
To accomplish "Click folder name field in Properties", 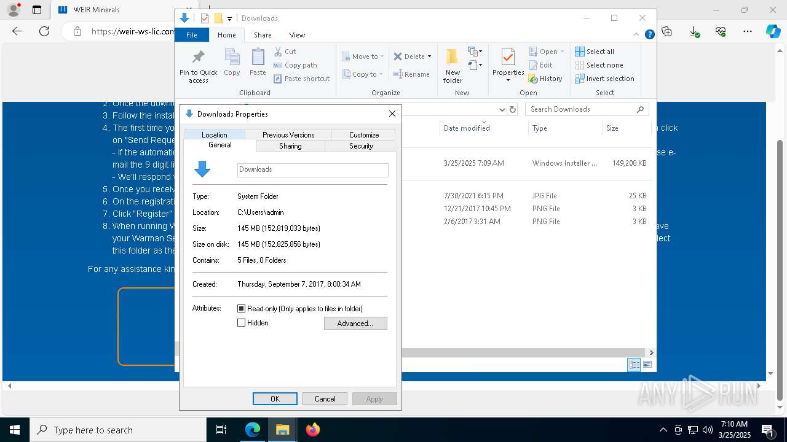I will pyautogui.click(x=313, y=170).
